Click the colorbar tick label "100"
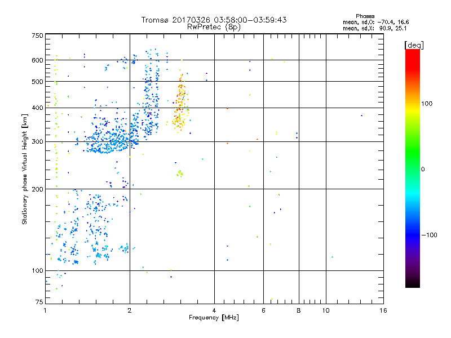The height and width of the screenshot is (338, 451). tap(427, 104)
